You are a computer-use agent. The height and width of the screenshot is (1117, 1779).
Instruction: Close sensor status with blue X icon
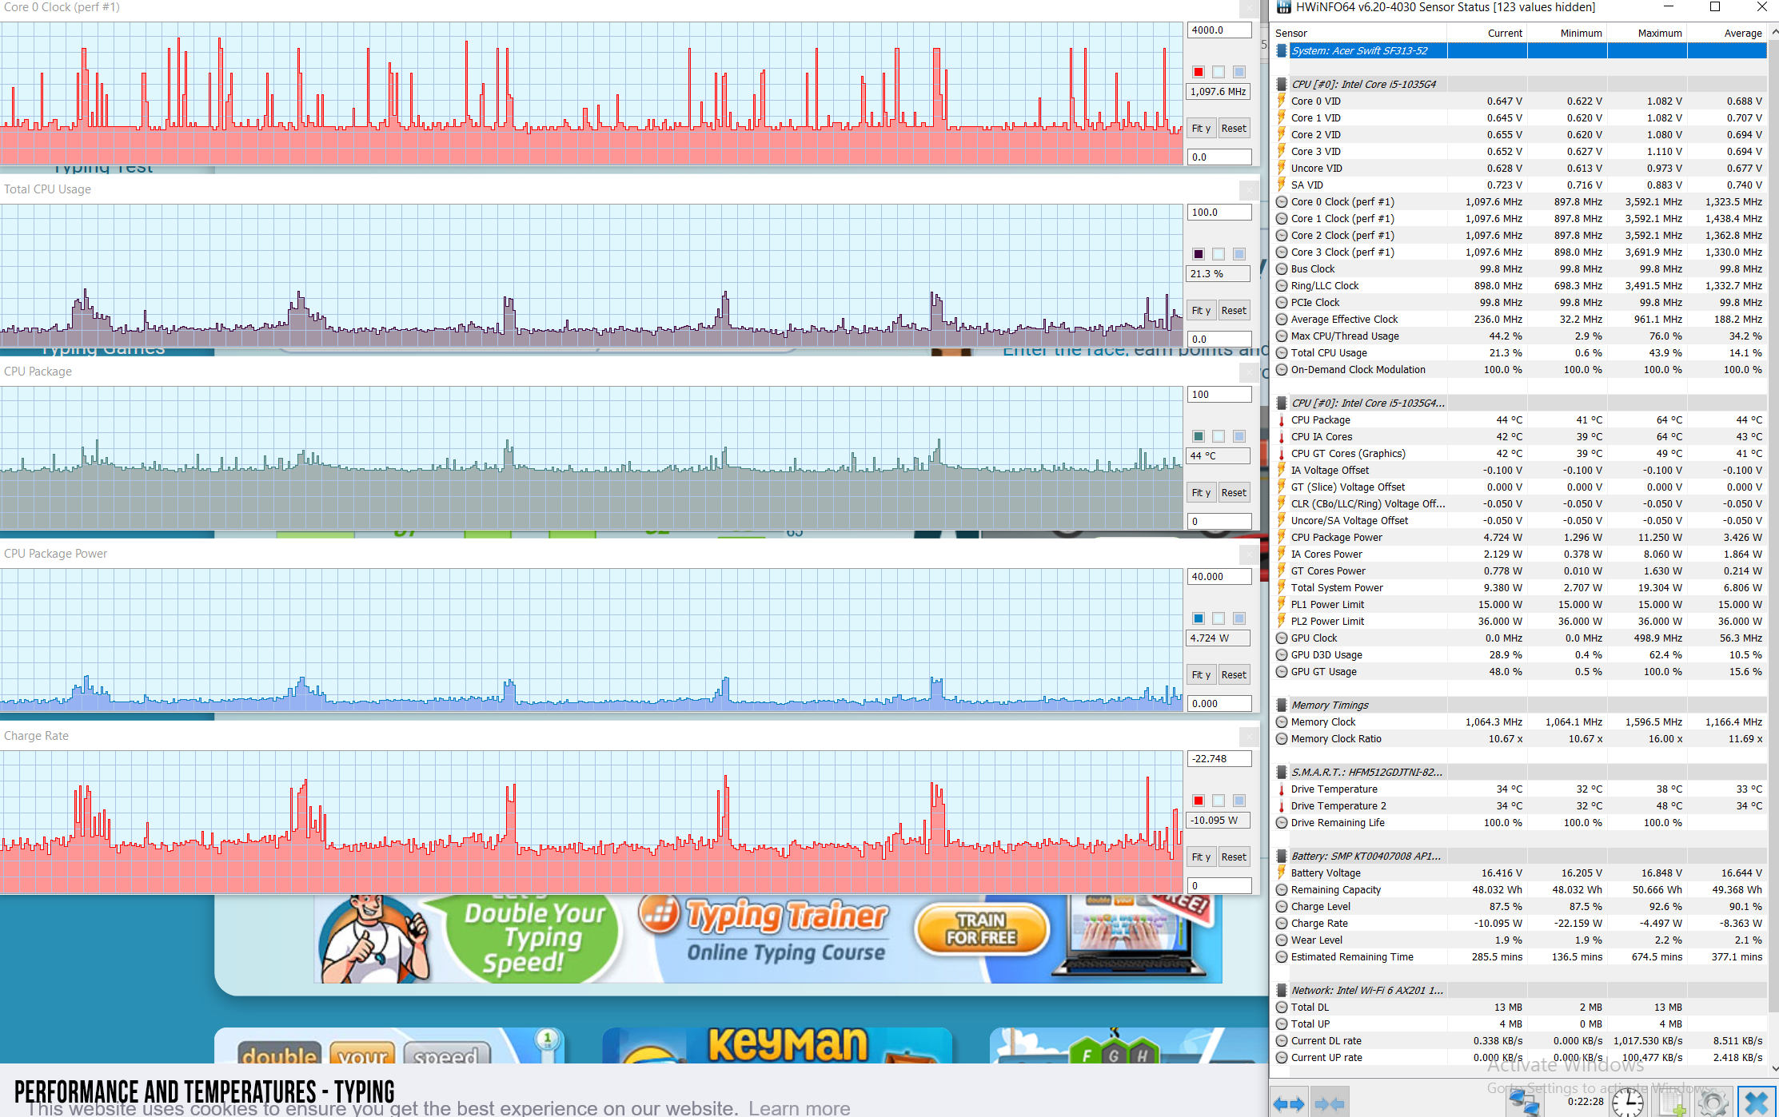tap(1757, 1103)
